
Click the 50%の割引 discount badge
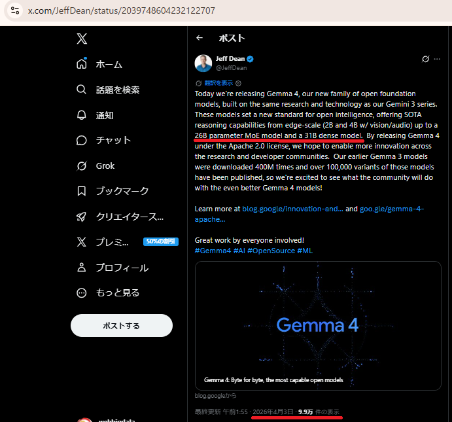pos(160,241)
